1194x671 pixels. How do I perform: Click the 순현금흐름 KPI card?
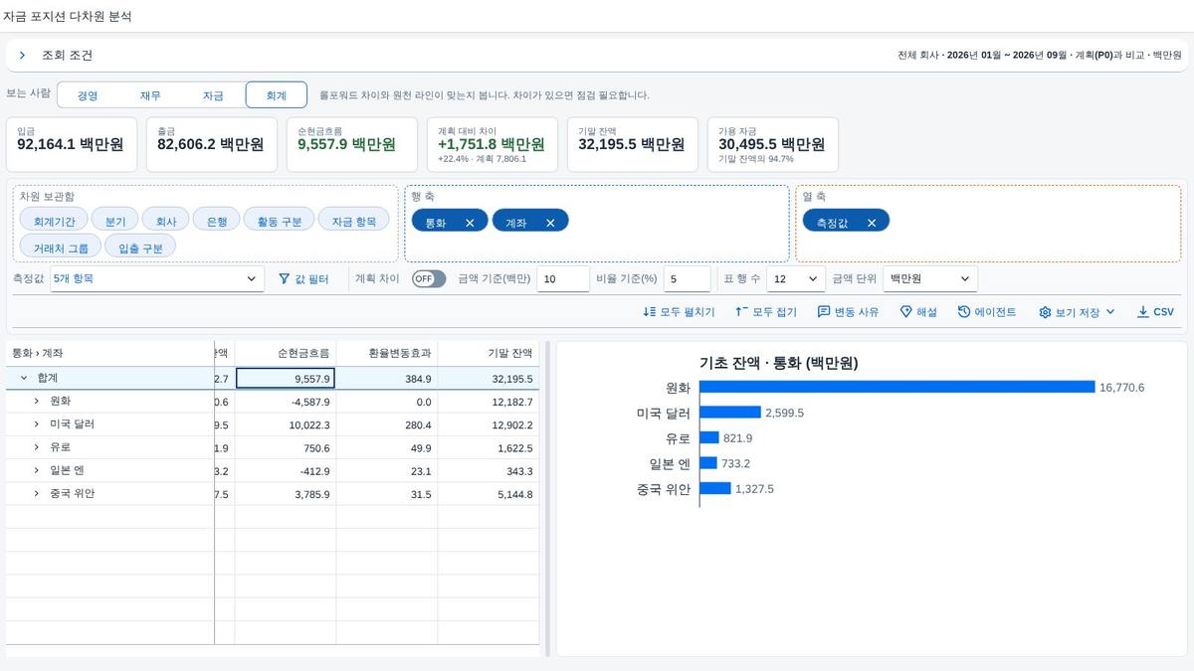(352, 144)
